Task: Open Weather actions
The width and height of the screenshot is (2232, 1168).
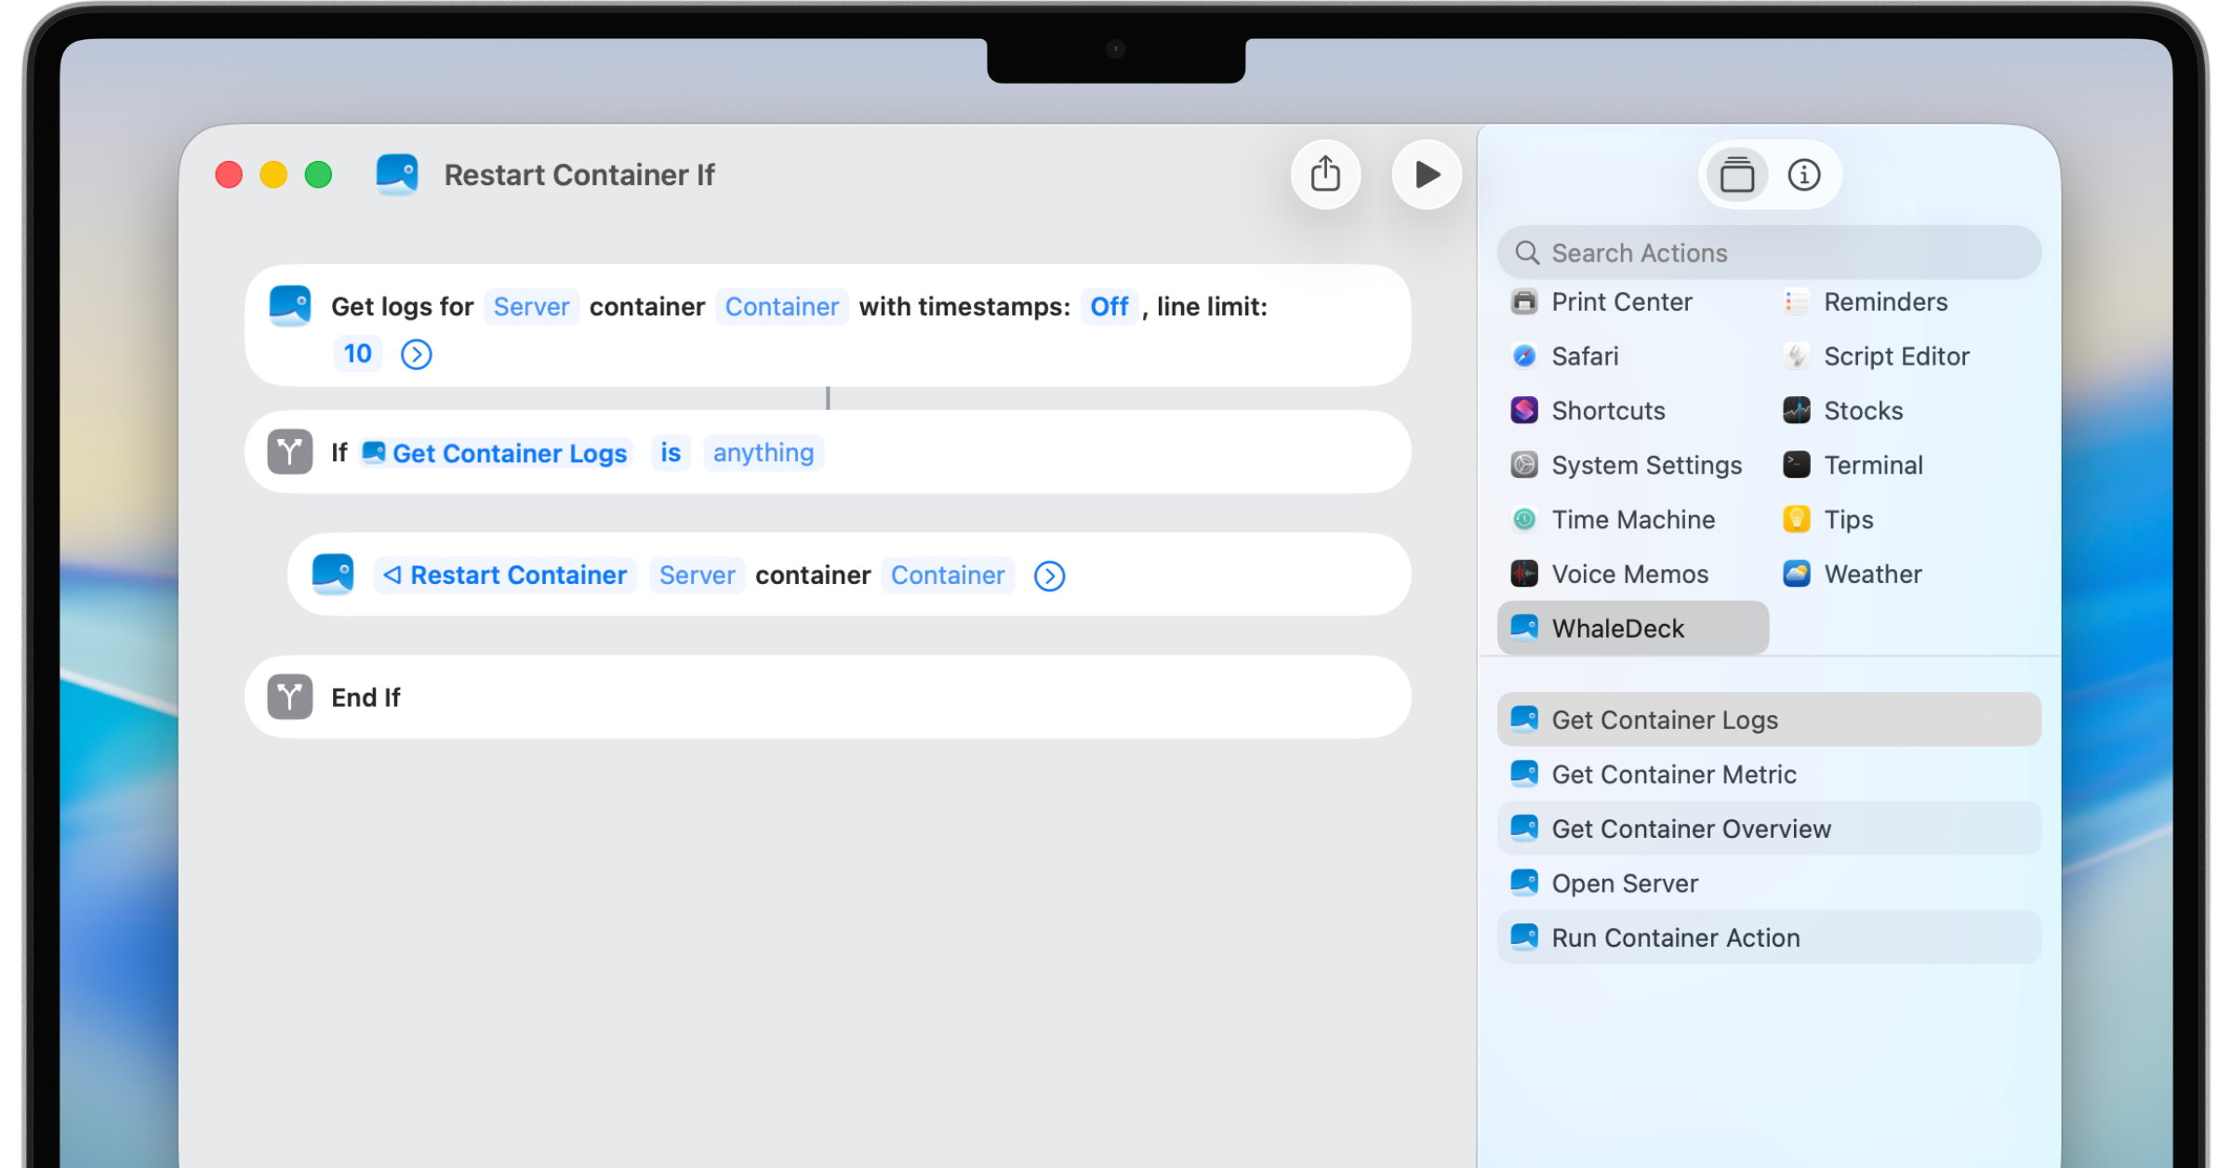Action: [1874, 574]
